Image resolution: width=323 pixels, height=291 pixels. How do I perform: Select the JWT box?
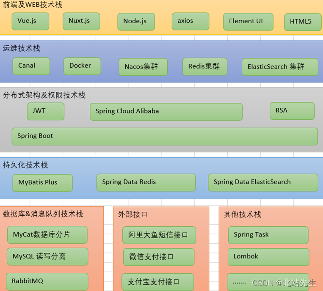coord(46,111)
